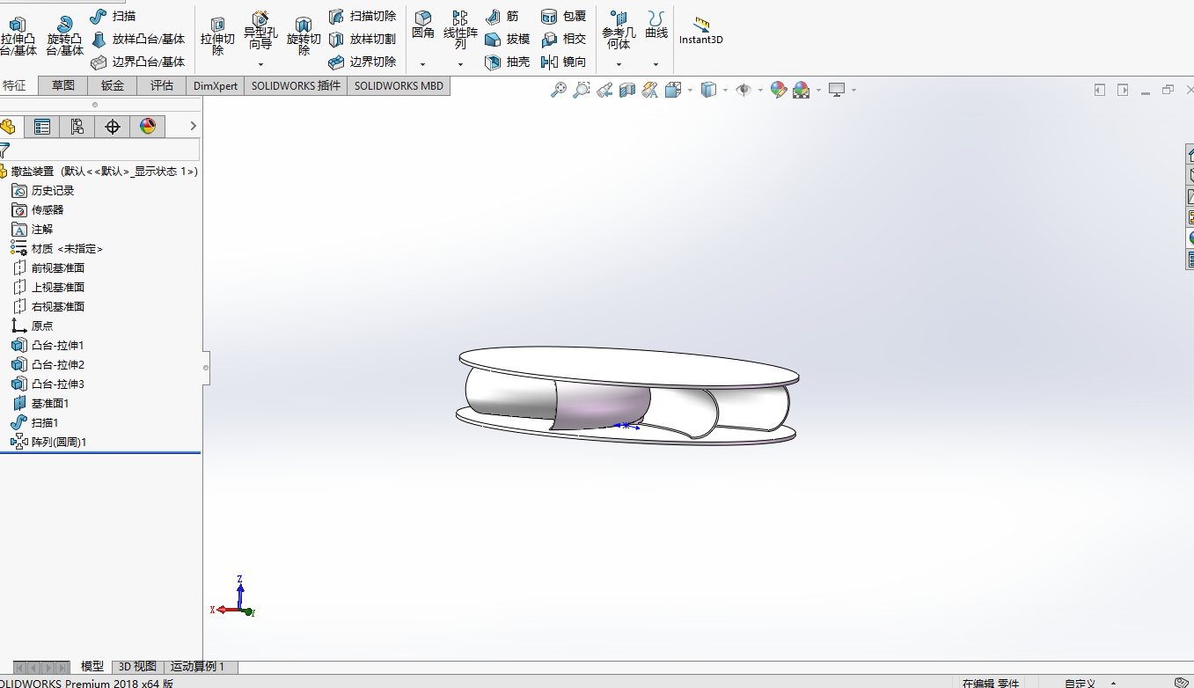Click the Boundary Cut 边界切除 tool
The image size is (1194, 688).
click(x=362, y=62)
